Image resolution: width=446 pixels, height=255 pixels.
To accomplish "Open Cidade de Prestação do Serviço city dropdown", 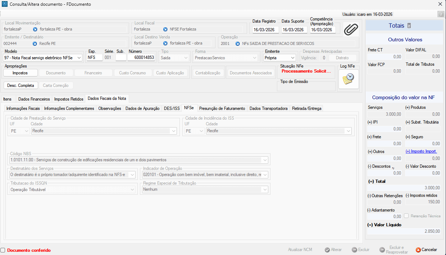I will pos(174,131).
